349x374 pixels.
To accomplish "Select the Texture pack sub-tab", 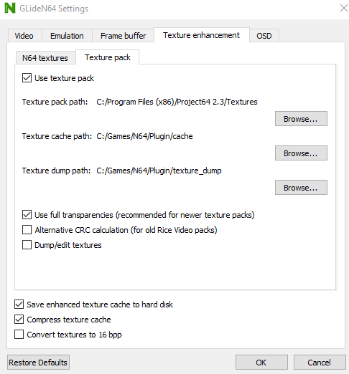I will click(108, 57).
